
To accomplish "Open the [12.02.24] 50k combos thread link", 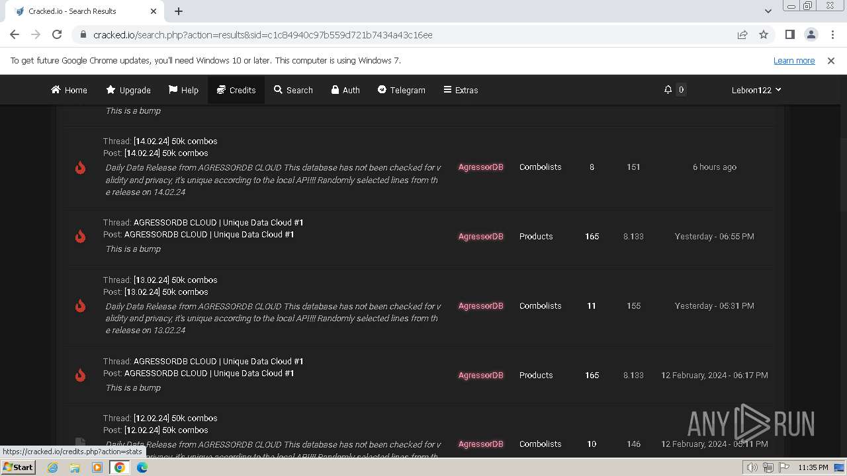I will pyautogui.click(x=175, y=418).
